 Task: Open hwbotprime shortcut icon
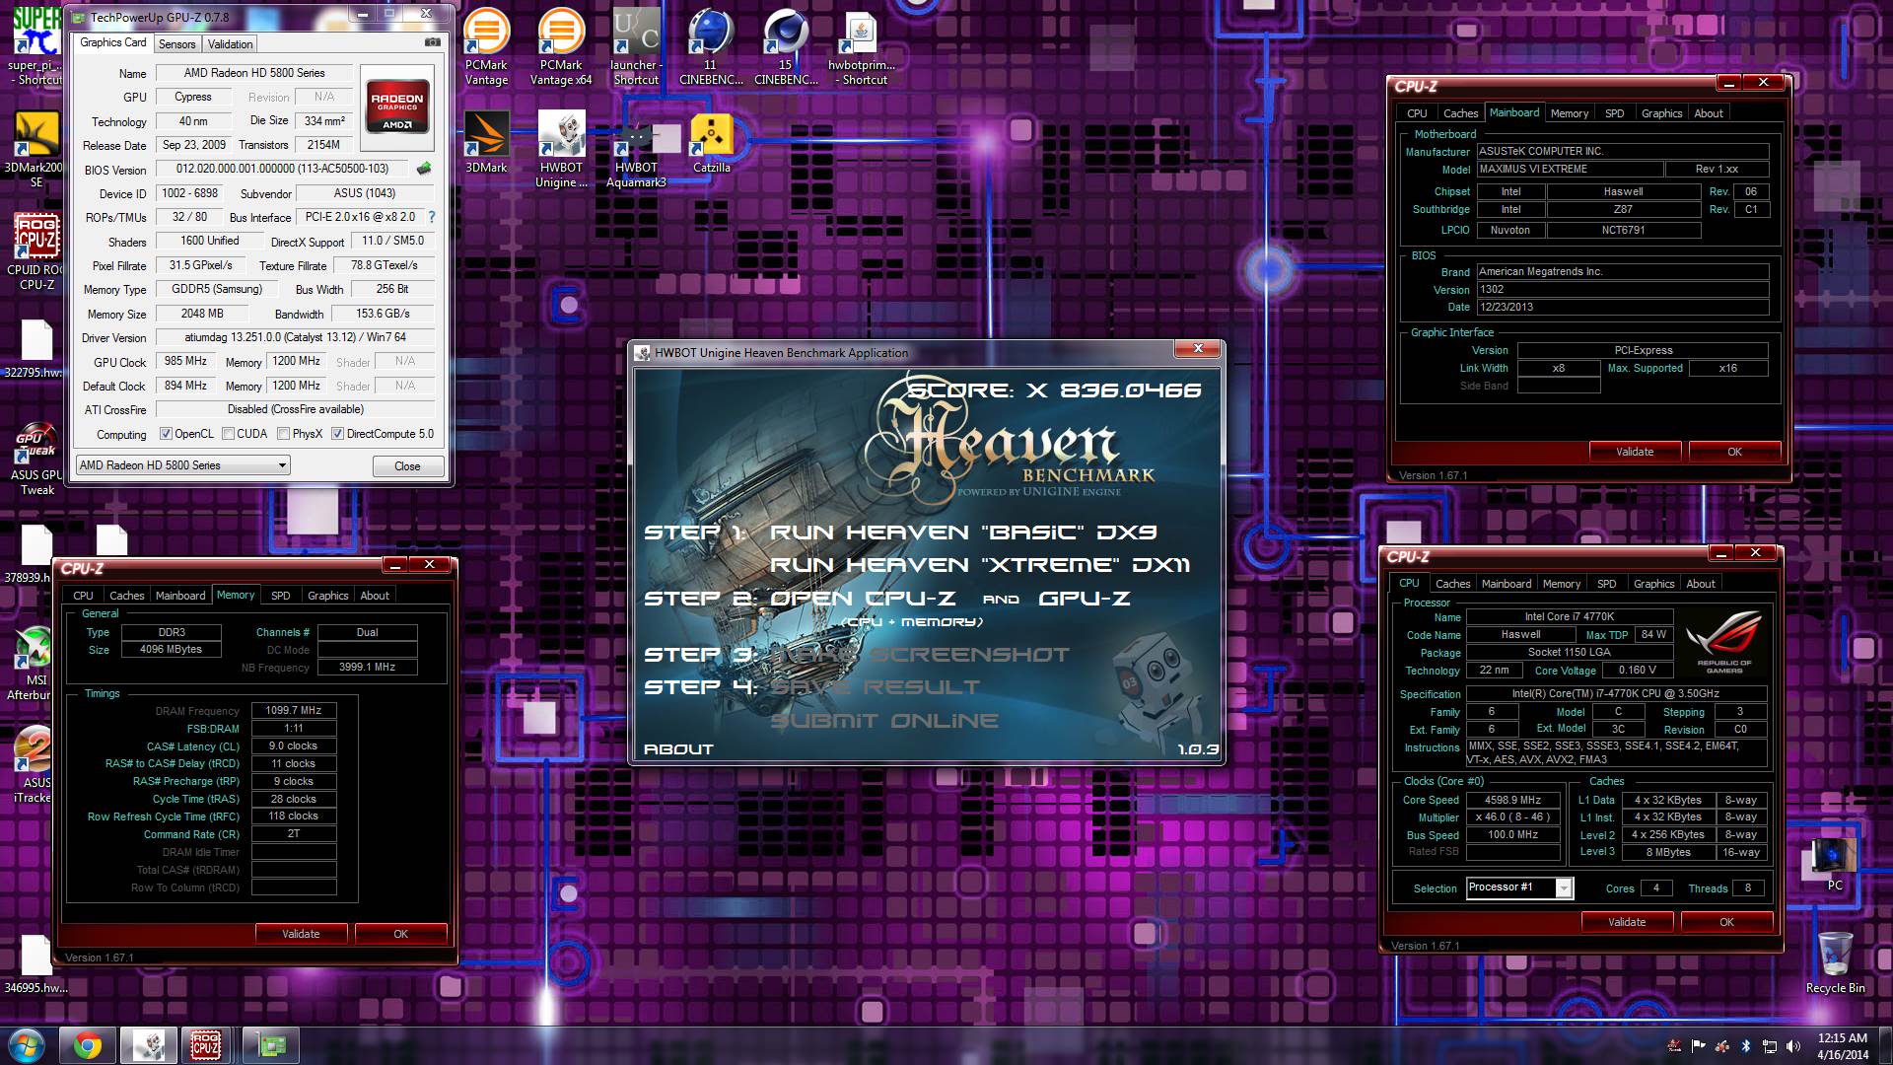[862, 46]
